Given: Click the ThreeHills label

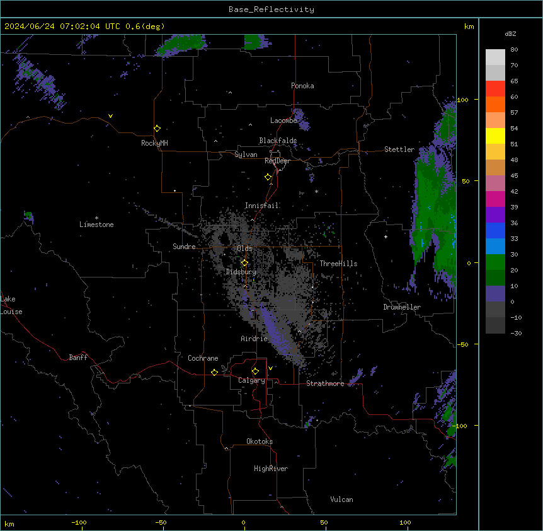Looking at the screenshot, I should tap(338, 264).
